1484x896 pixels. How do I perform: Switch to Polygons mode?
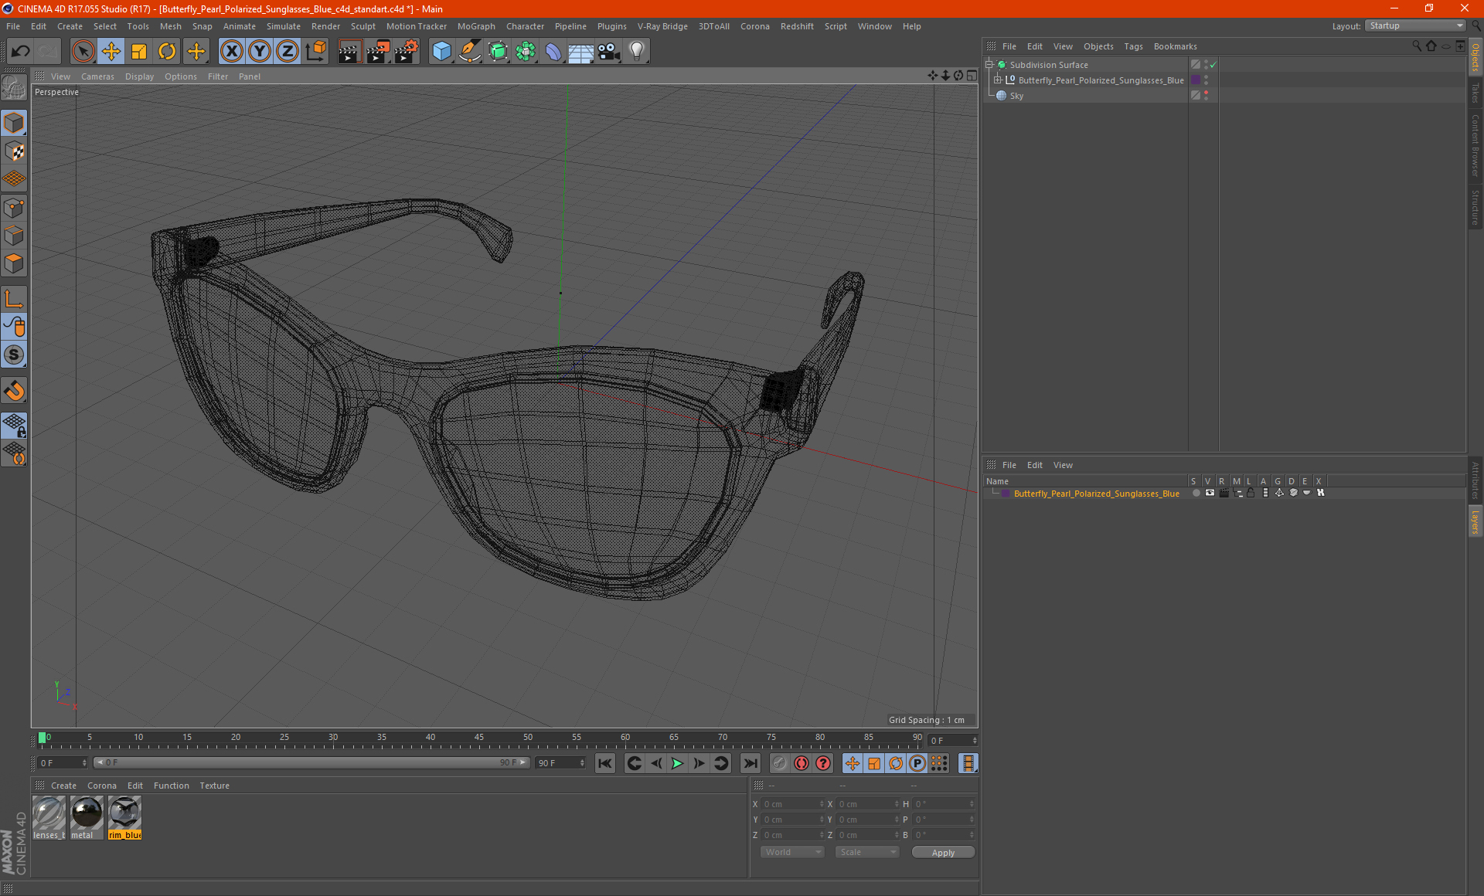click(14, 263)
